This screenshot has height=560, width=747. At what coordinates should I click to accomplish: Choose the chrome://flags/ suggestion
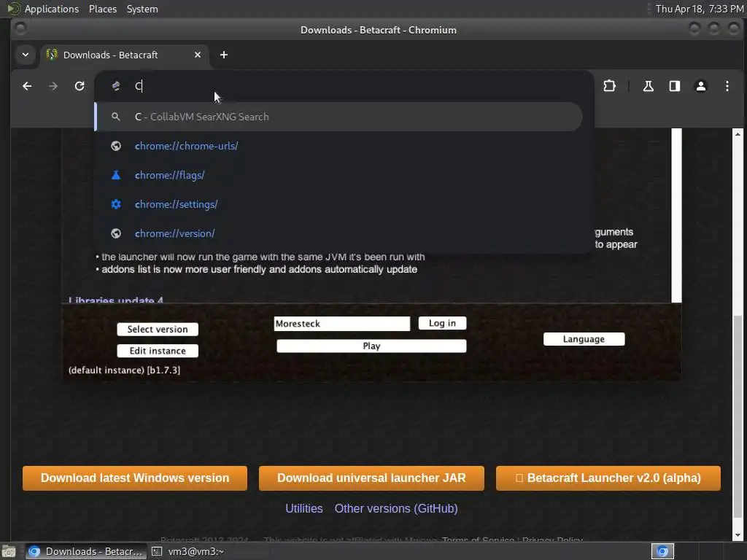point(338,175)
